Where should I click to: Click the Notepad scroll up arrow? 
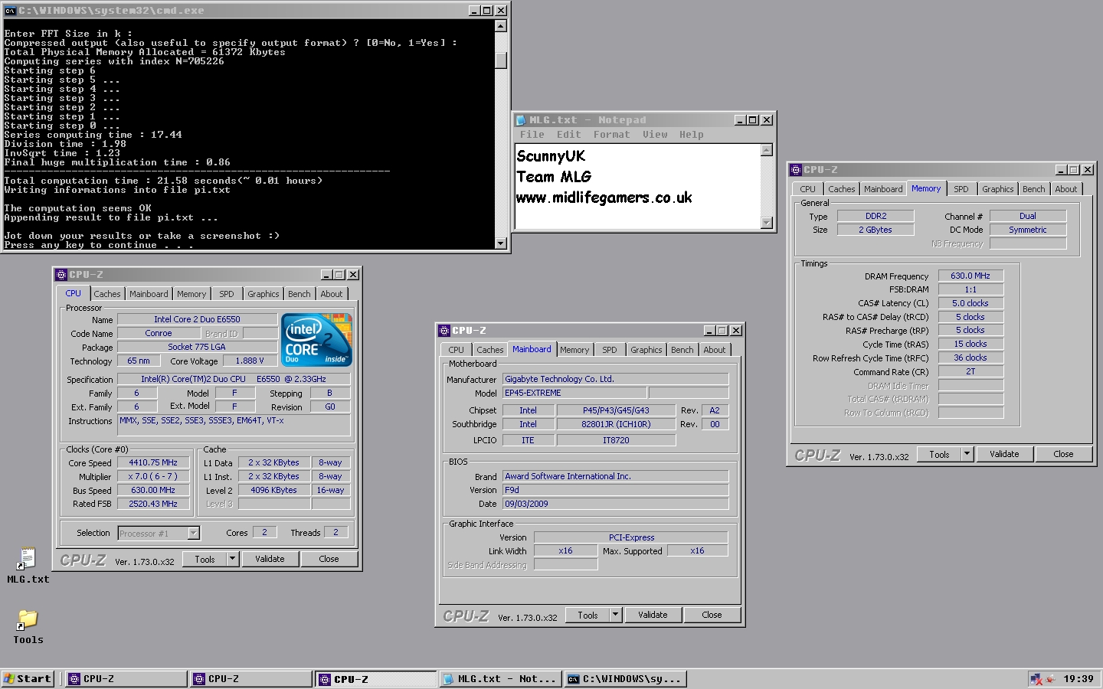pyautogui.click(x=767, y=150)
